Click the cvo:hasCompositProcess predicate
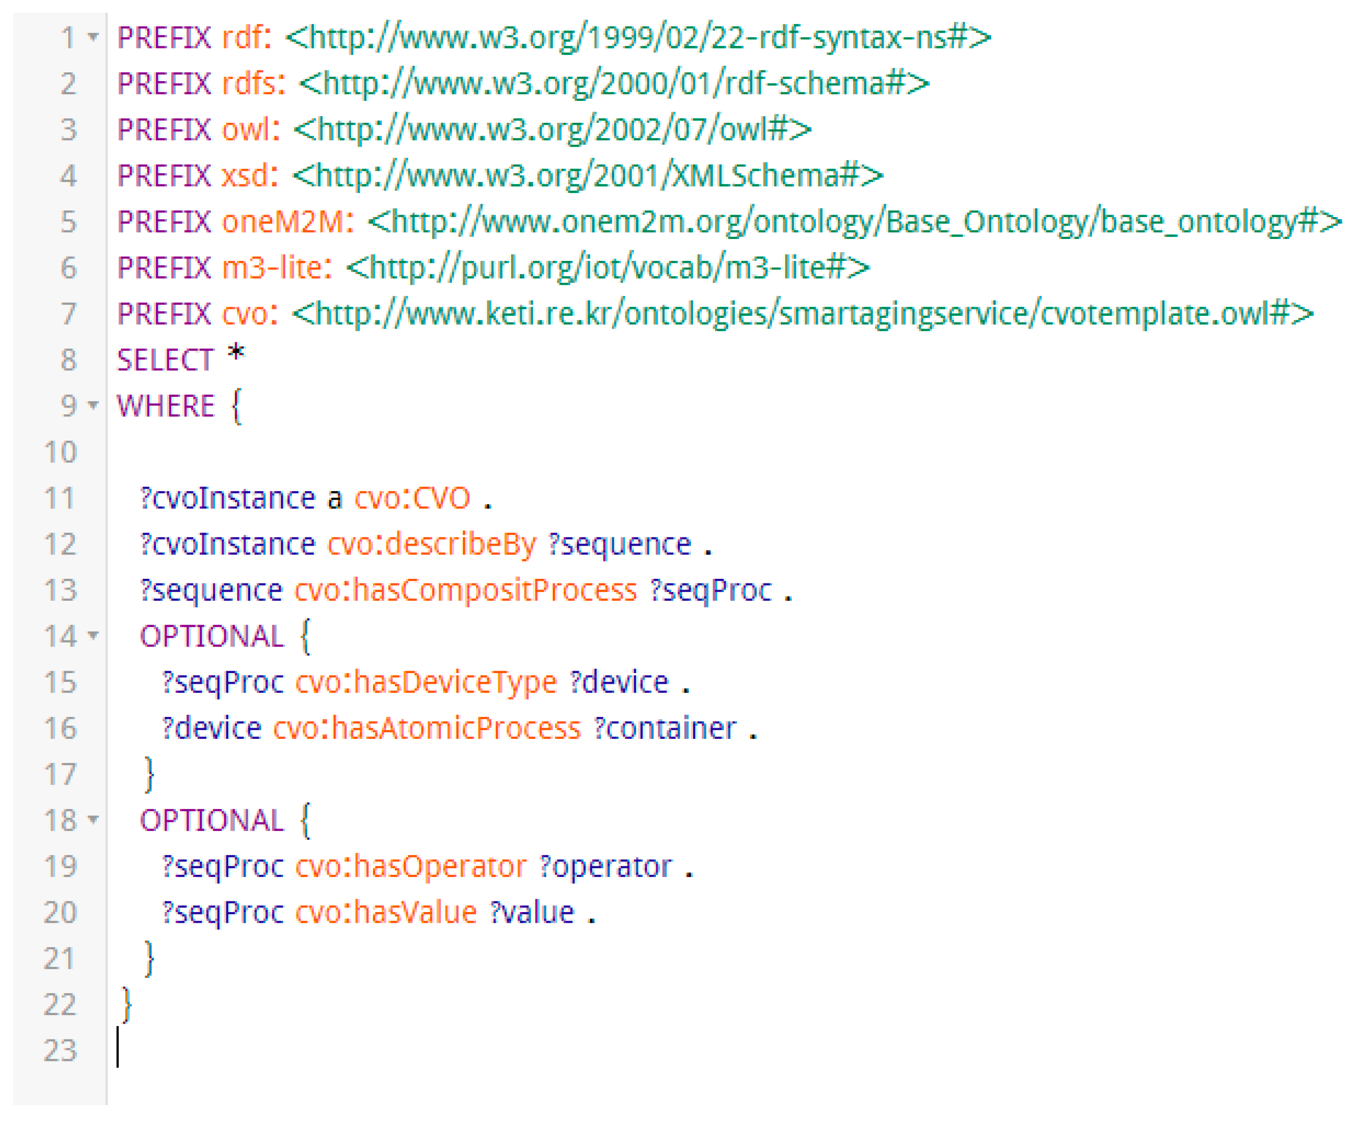This screenshot has height=1123, width=1351. [465, 591]
